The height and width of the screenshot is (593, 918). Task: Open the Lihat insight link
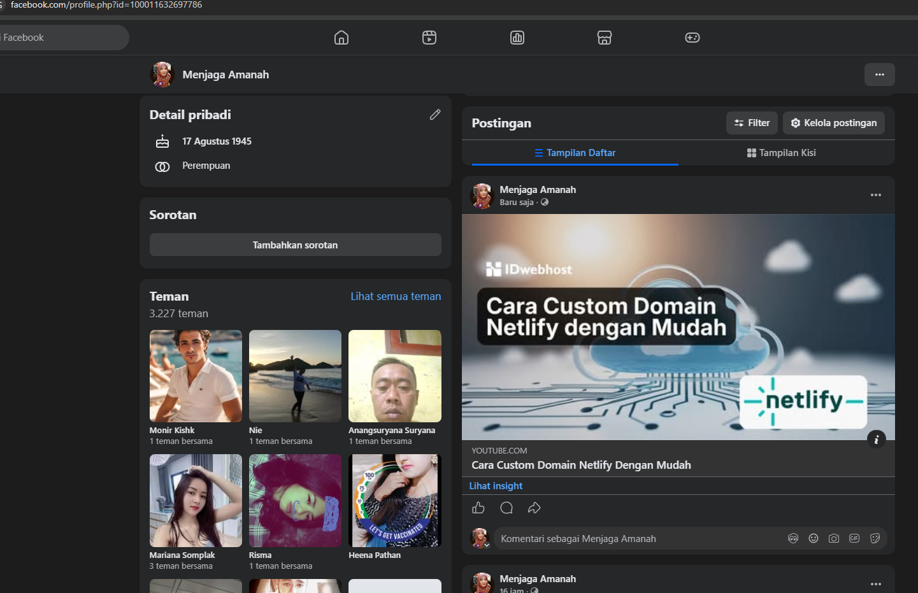pyautogui.click(x=496, y=486)
